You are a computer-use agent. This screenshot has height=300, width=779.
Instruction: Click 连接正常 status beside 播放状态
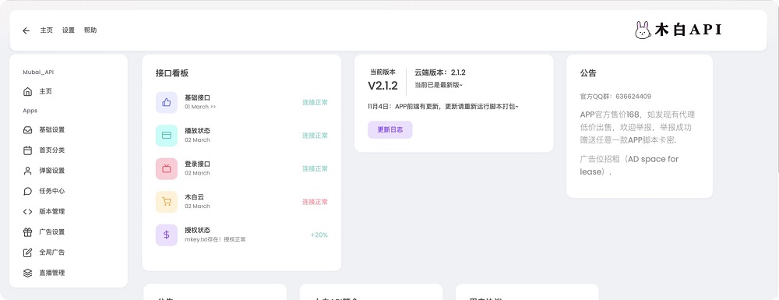click(315, 135)
